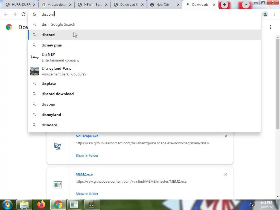Show NoEscape.exe in folder
Screen dimensions: 280x210
[87, 156]
